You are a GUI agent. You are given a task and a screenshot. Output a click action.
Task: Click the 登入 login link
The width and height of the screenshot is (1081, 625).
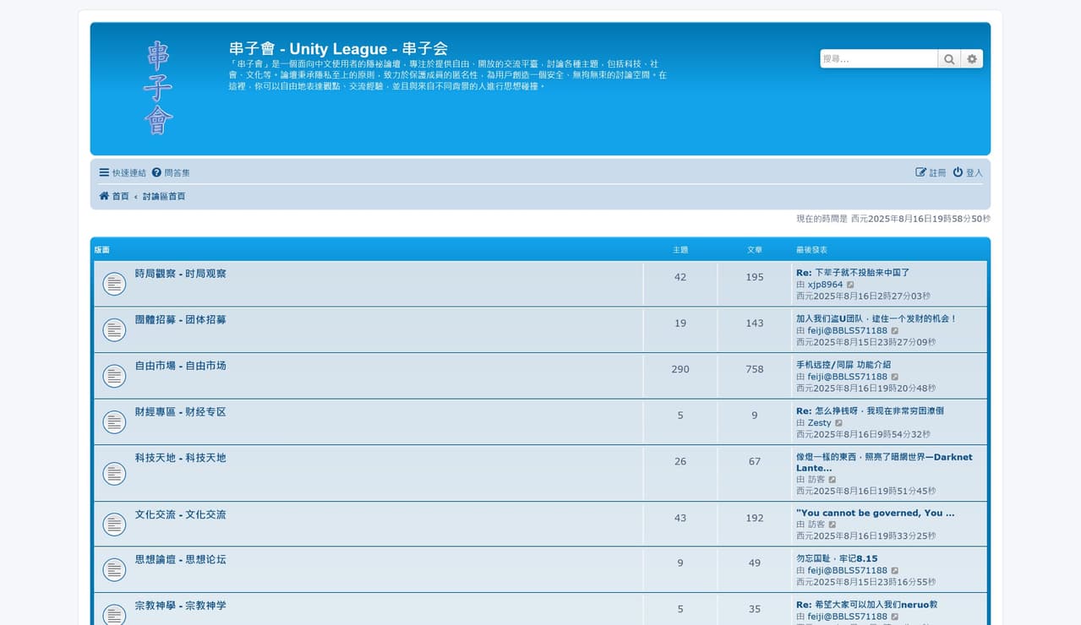pos(968,173)
